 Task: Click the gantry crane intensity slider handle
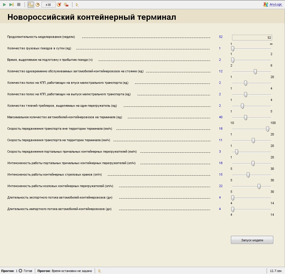point(259,186)
